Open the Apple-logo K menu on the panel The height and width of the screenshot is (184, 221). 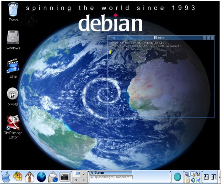click(x=6, y=177)
